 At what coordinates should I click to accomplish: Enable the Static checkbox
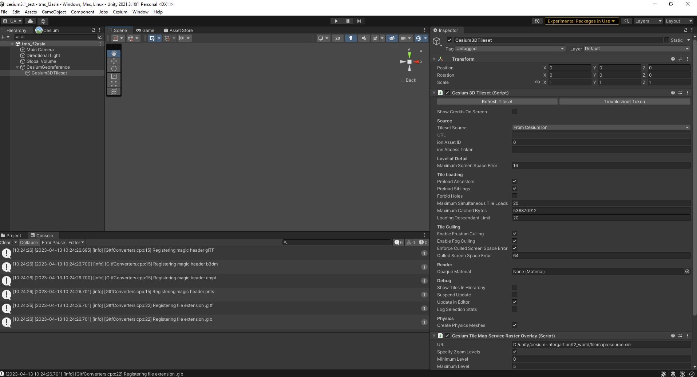666,40
